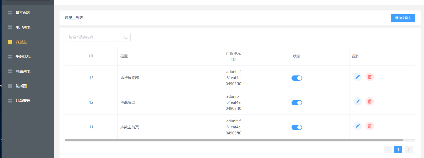Turn off the switch for 步数宝首页

pyautogui.click(x=297, y=127)
